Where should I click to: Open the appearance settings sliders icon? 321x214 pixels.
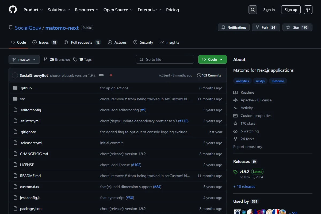pos(308,10)
